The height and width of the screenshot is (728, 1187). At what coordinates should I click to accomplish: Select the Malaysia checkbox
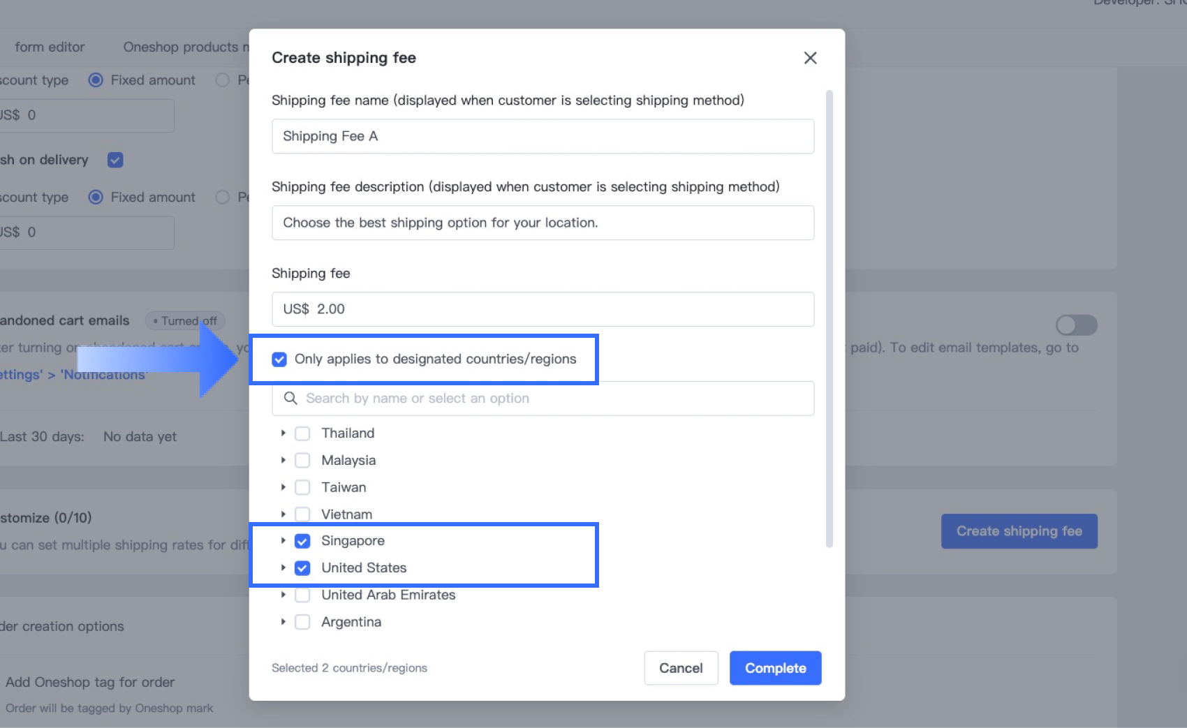pos(302,461)
